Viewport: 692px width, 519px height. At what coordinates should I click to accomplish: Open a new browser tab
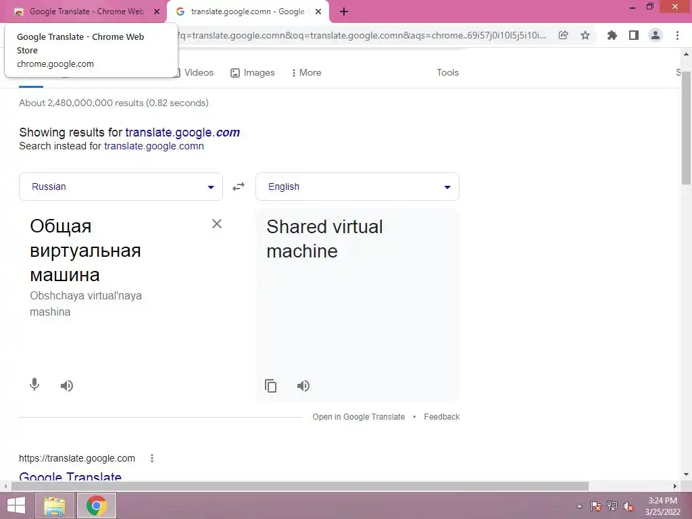click(344, 11)
